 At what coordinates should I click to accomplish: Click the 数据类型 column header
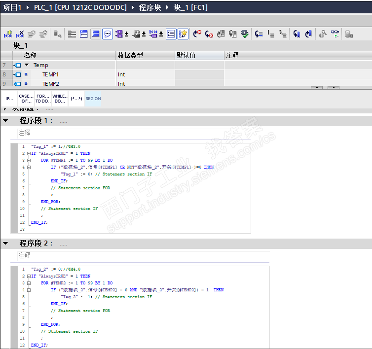click(x=146, y=55)
